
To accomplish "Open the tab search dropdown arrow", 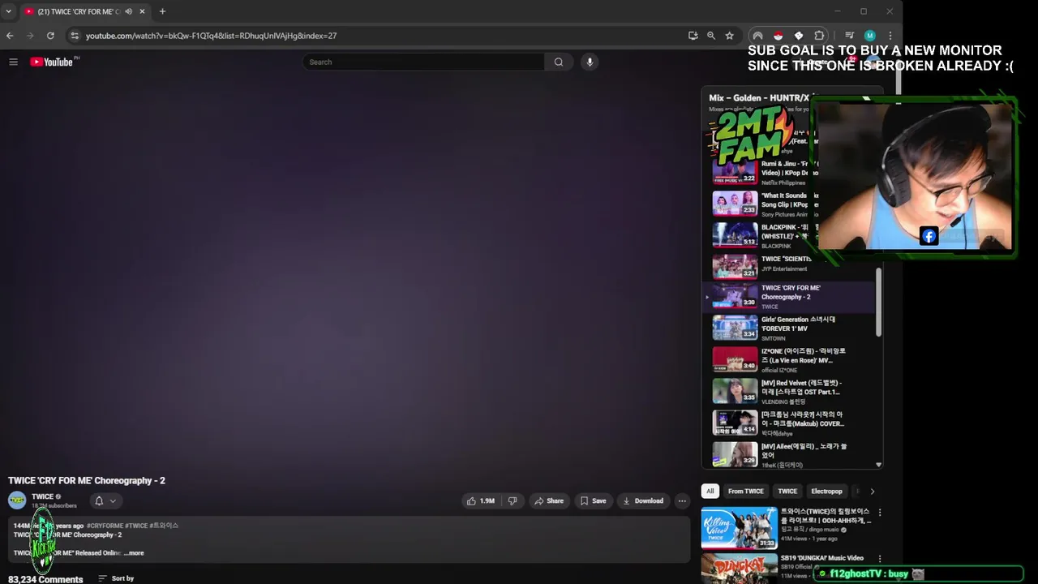I will 9,11.
